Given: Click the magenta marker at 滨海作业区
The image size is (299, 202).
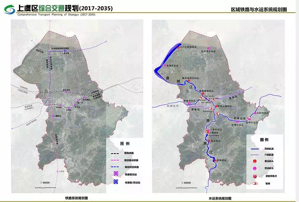Looking at the screenshot, I should pyautogui.click(x=166, y=66).
